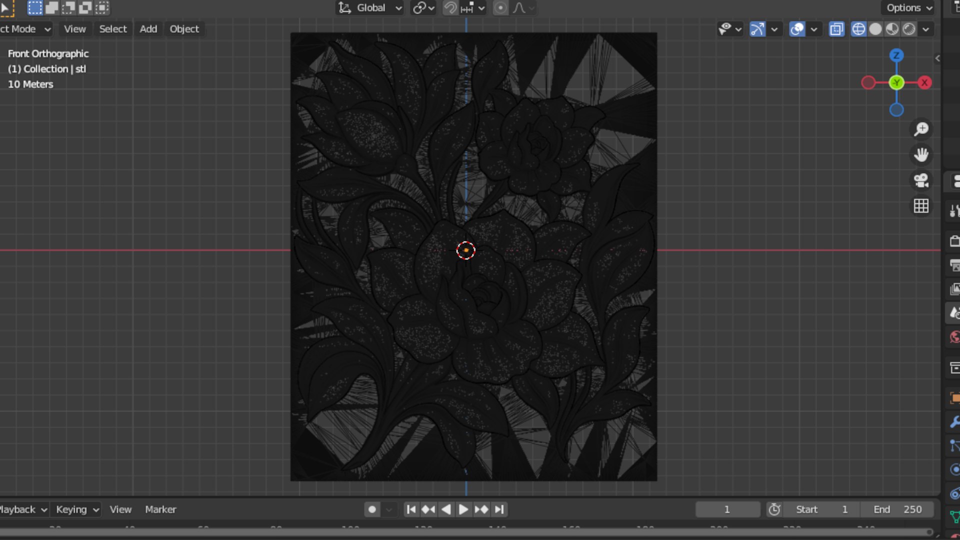Image resolution: width=960 pixels, height=540 pixels.
Task: Click the current frame number field
Action: [x=727, y=509]
